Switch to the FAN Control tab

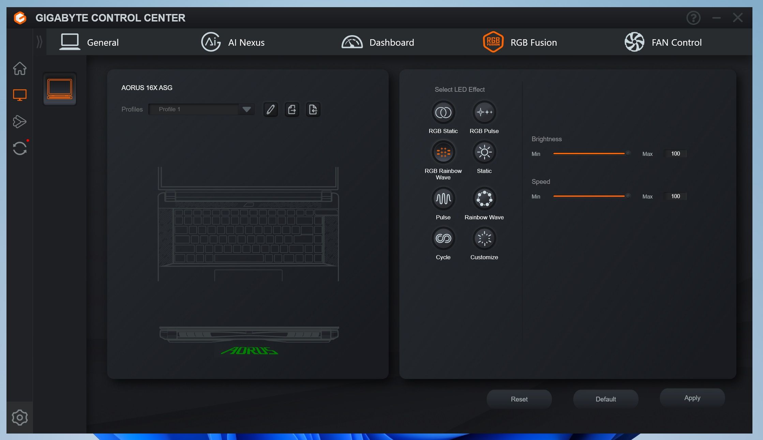point(663,42)
